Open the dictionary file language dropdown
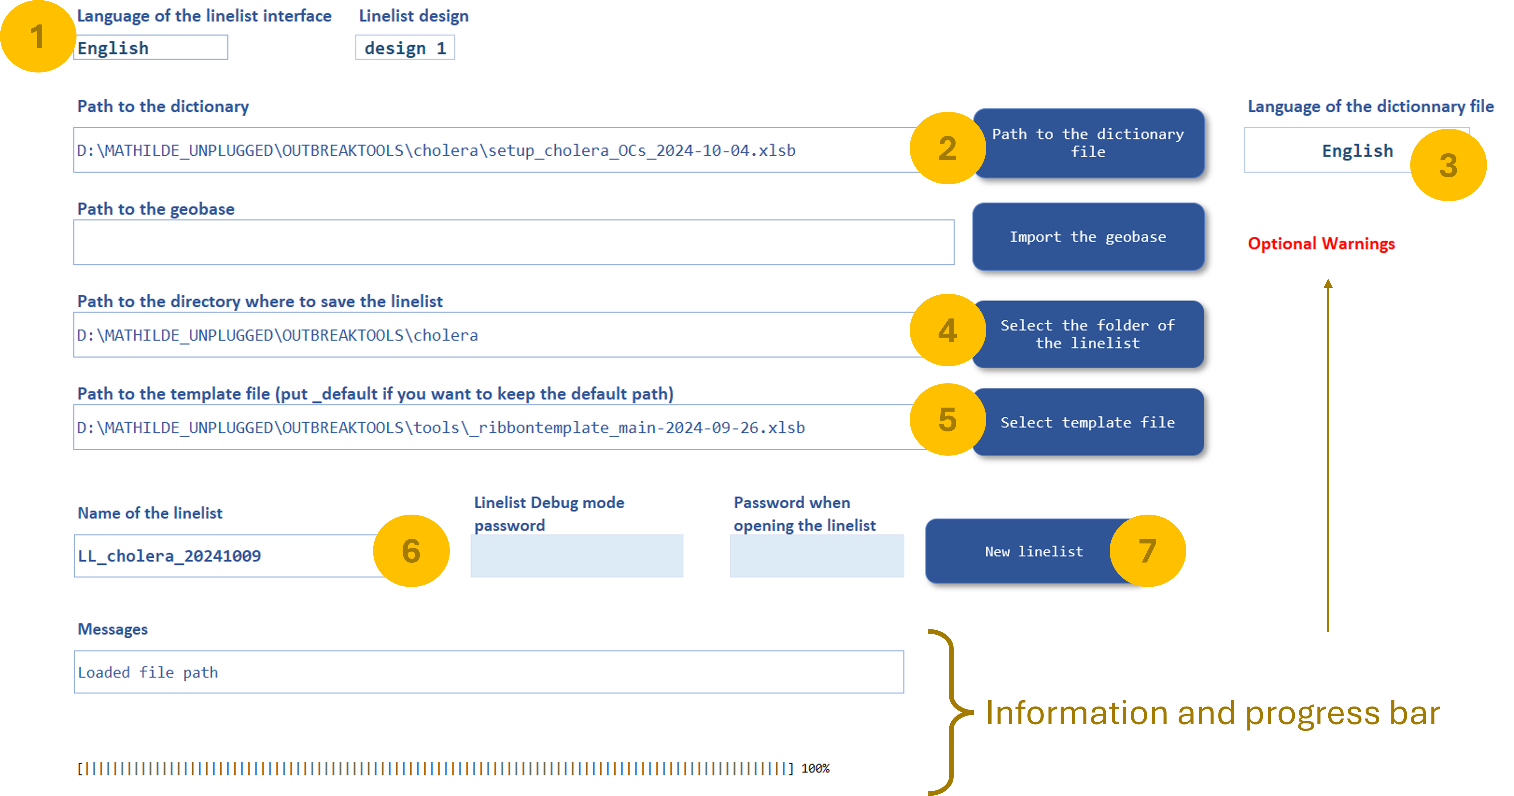The height and width of the screenshot is (796, 1514). [1357, 150]
